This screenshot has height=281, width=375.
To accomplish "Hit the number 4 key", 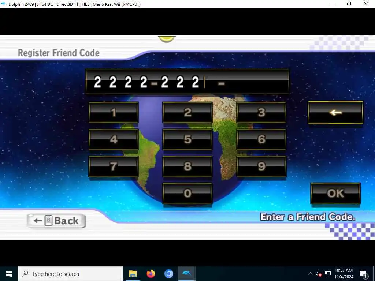I will pos(114,139).
